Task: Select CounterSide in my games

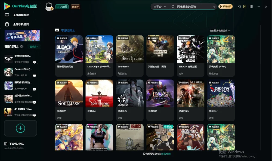Action: 20,72
